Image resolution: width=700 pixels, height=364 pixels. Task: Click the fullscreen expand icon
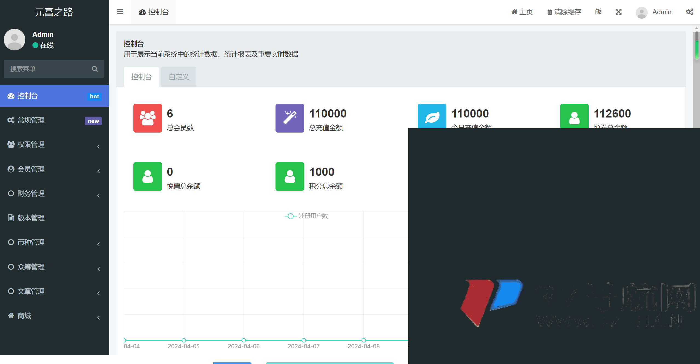[x=618, y=12]
